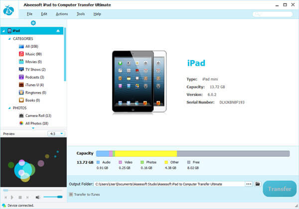Collapse the PHOTOS section
Screen dimensions: 299x209
pos(9,108)
